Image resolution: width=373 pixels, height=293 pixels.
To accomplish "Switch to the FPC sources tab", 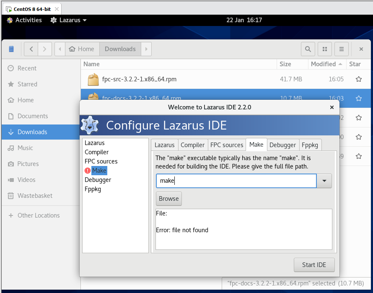I will click(x=227, y=145).
